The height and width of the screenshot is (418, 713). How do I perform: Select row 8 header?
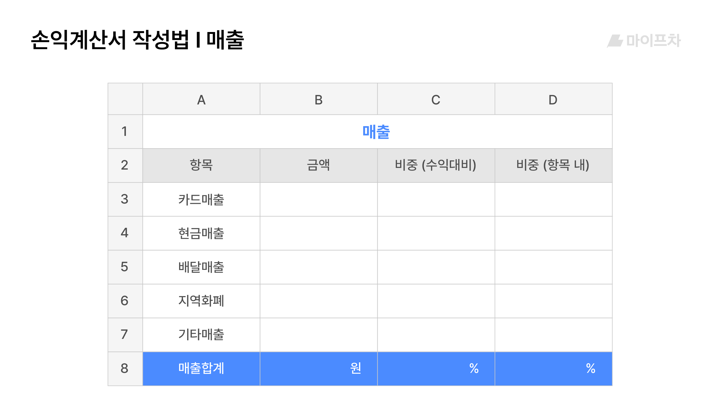coord(125,368)
